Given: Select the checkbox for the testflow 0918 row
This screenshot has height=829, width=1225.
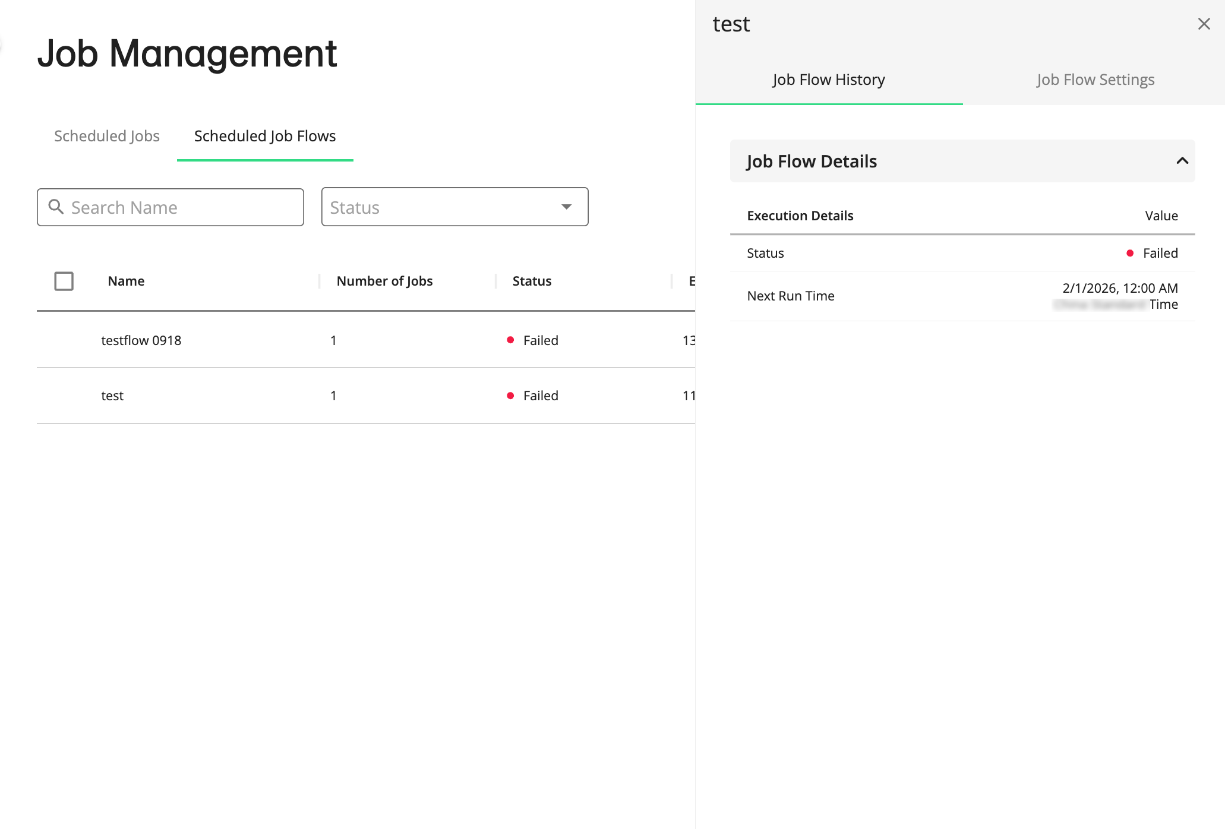Looking at the screenshot, I should (64, 340).
